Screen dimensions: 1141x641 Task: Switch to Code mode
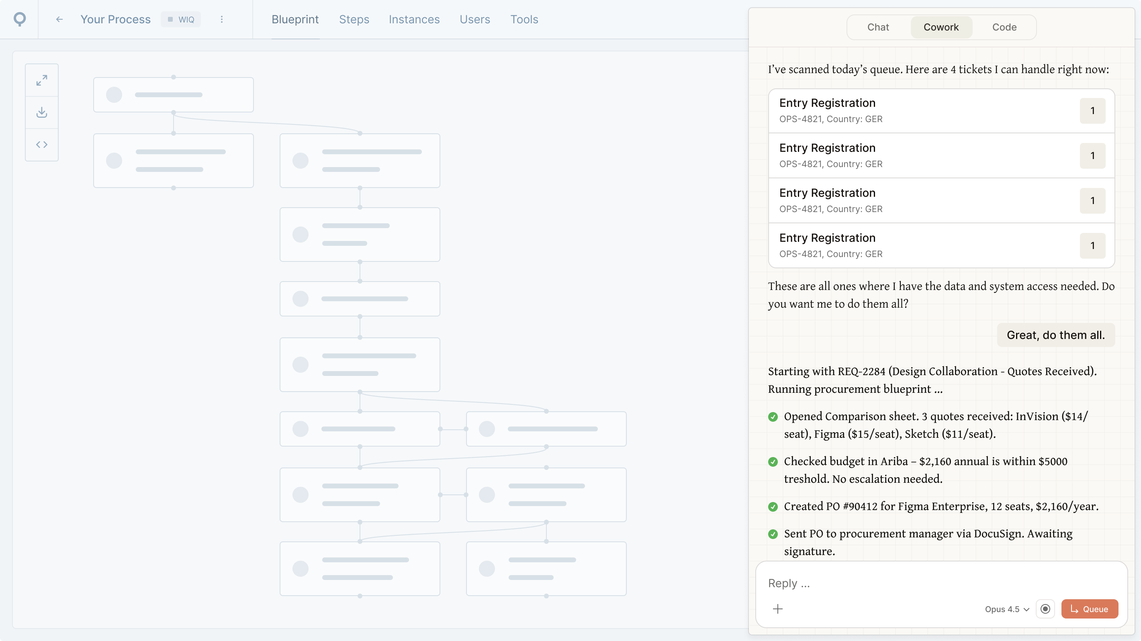click(x=1004, y=27)
